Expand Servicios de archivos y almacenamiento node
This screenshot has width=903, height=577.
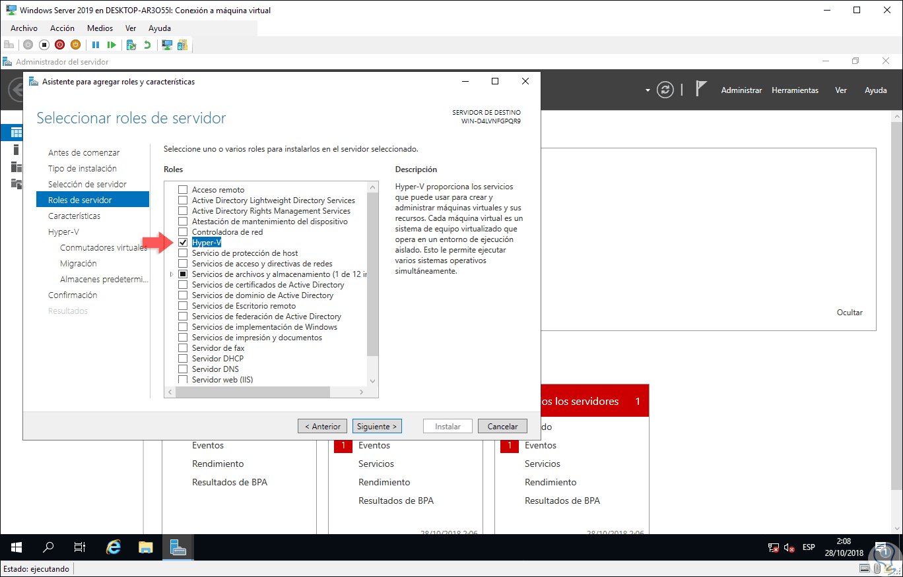pyautogui.click(x=172, y=274)
